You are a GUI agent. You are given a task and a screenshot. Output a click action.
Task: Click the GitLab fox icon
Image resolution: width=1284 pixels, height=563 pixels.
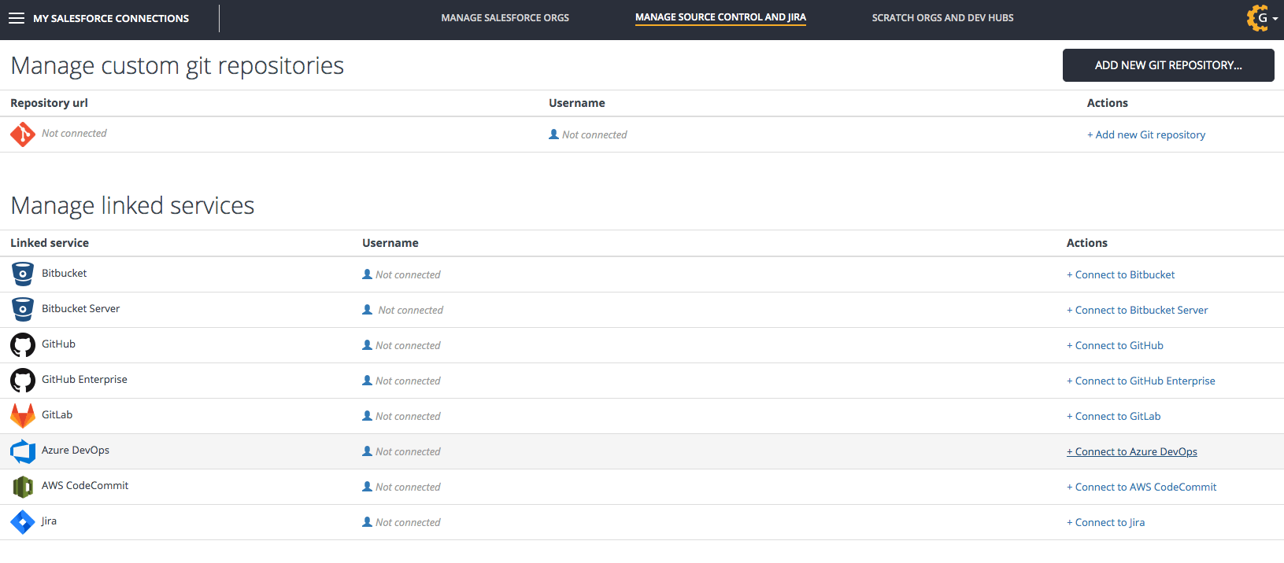coord(23,415)
